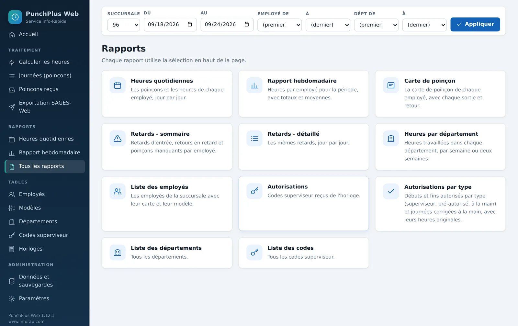Click the calendar picker icon in the Au field
The height and width of the screenshot is (326, 518).
246,25
